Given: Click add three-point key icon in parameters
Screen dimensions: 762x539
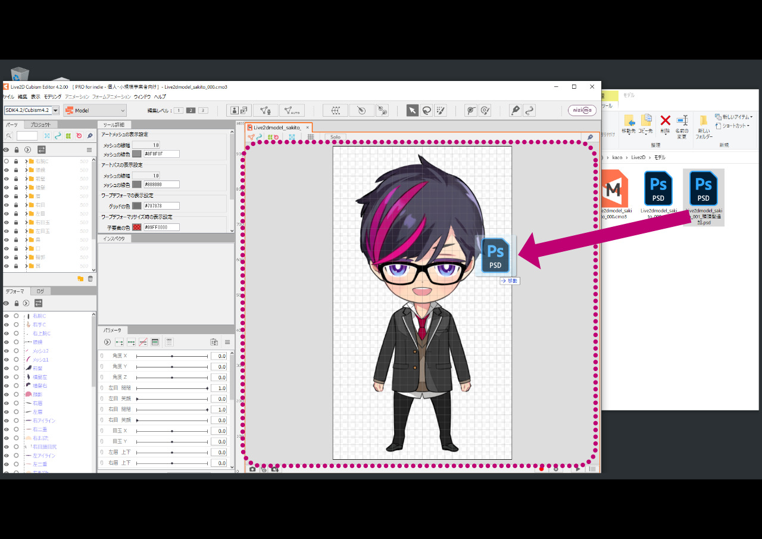Looking at the screenshot, I should 131,342.
